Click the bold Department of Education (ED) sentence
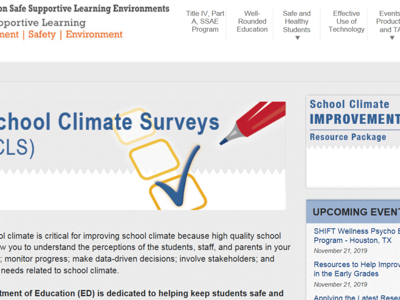Image resolution: width=400 pixels, height=300 pixels. coord(141,293)
